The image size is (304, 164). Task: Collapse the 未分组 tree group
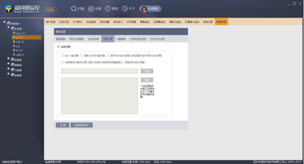point(8,27)
